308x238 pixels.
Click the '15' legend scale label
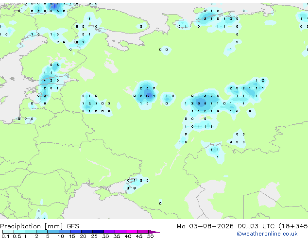72,236
